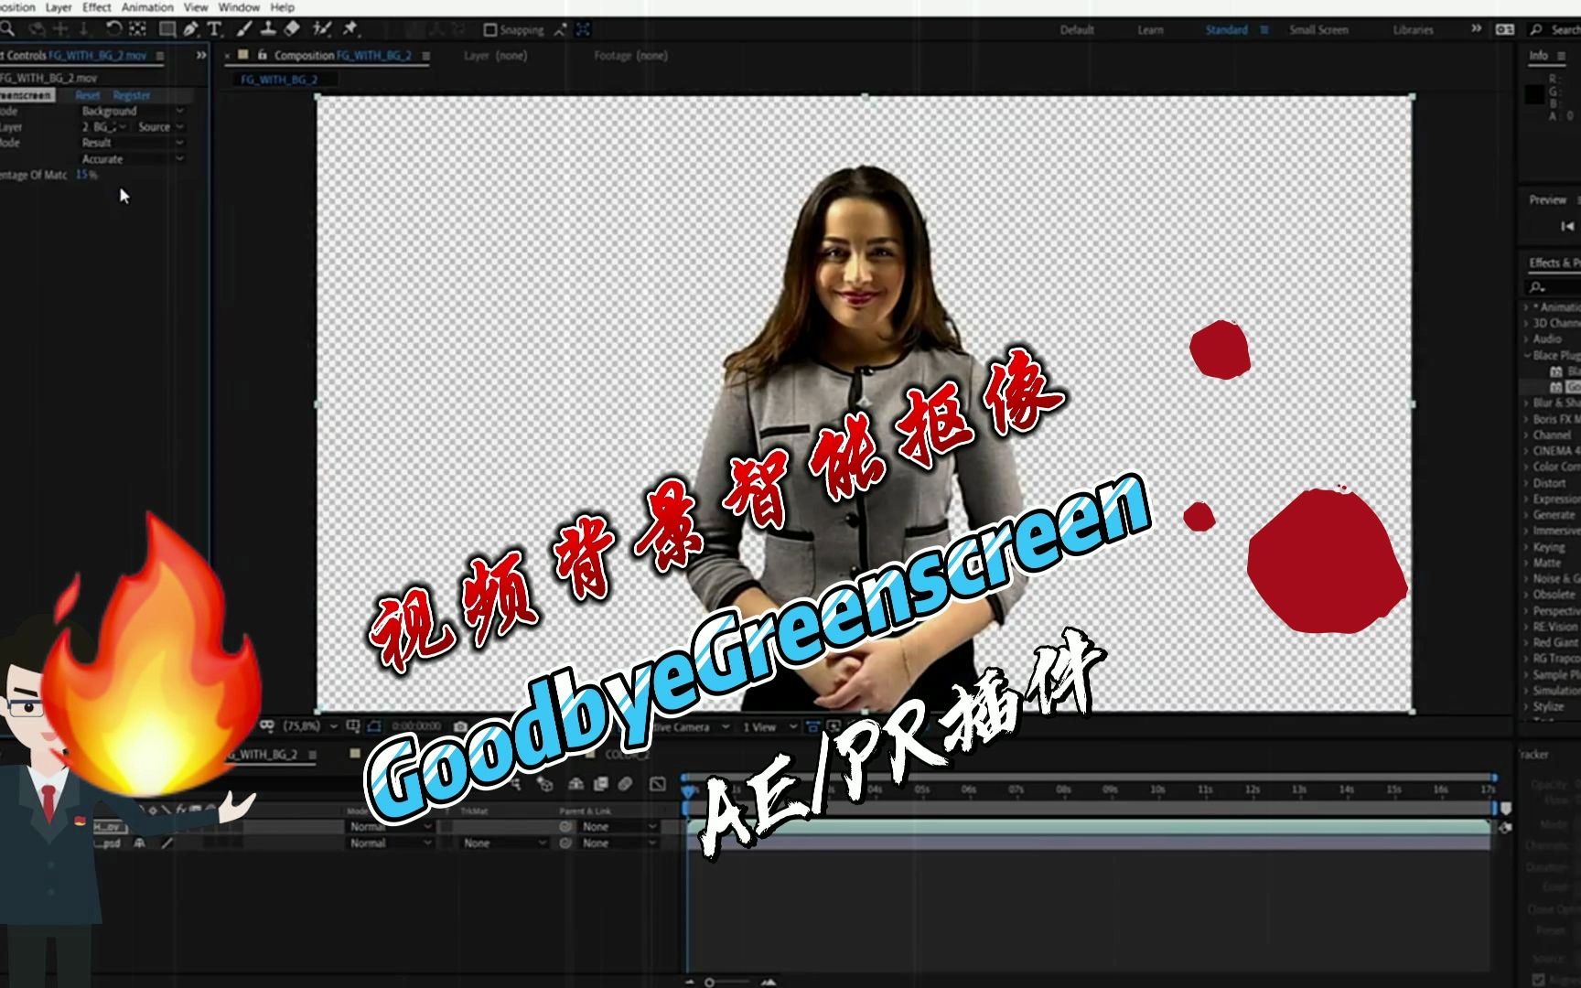
Task: Select the Pan Behind anchor point tool
Action: [x=137, y=29]
